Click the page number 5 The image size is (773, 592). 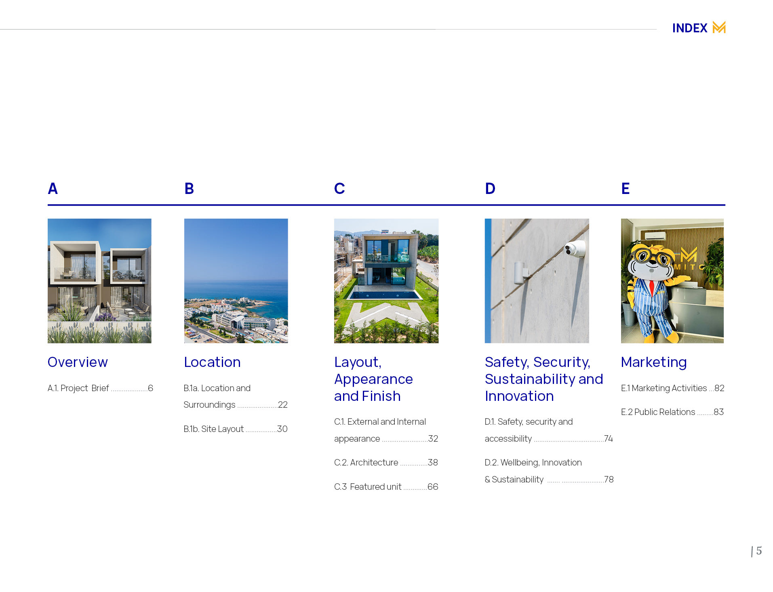(x=758, y=551)
